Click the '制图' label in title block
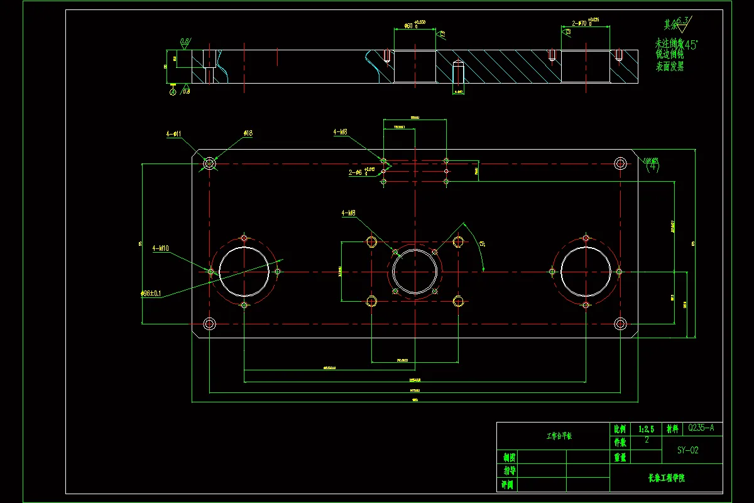754x503 pixels. 509,457
